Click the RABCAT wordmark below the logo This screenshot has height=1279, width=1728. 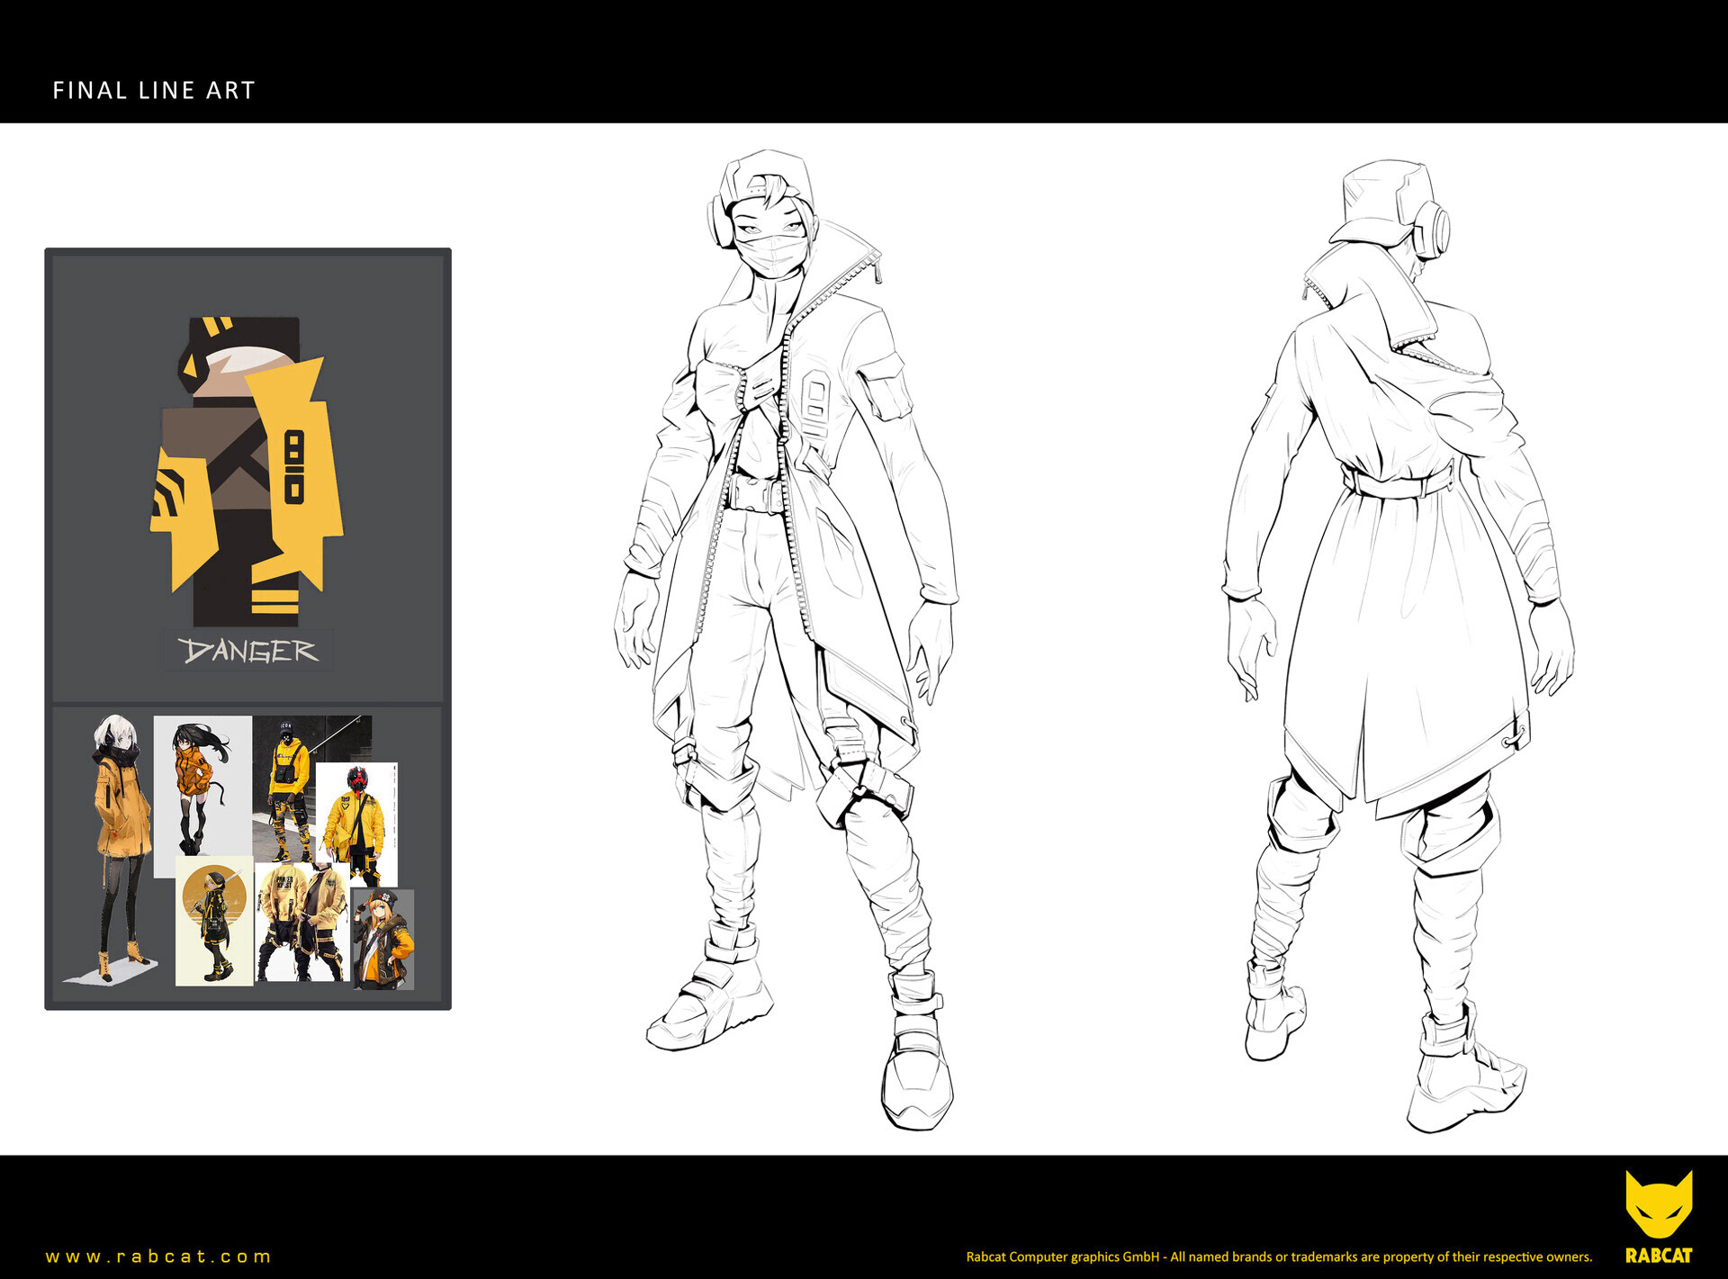tap(1658, 1256)
